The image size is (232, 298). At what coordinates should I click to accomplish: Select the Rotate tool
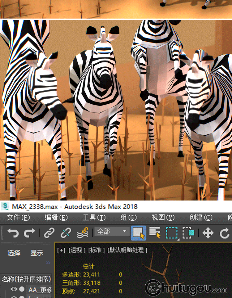pyautogui.click(x=225, y=233)
